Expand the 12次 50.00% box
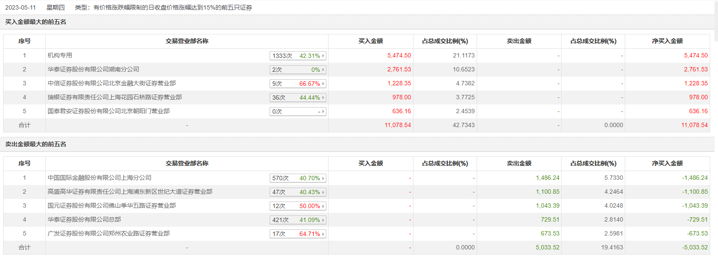 pyautogui.click(x=298, y=206)
